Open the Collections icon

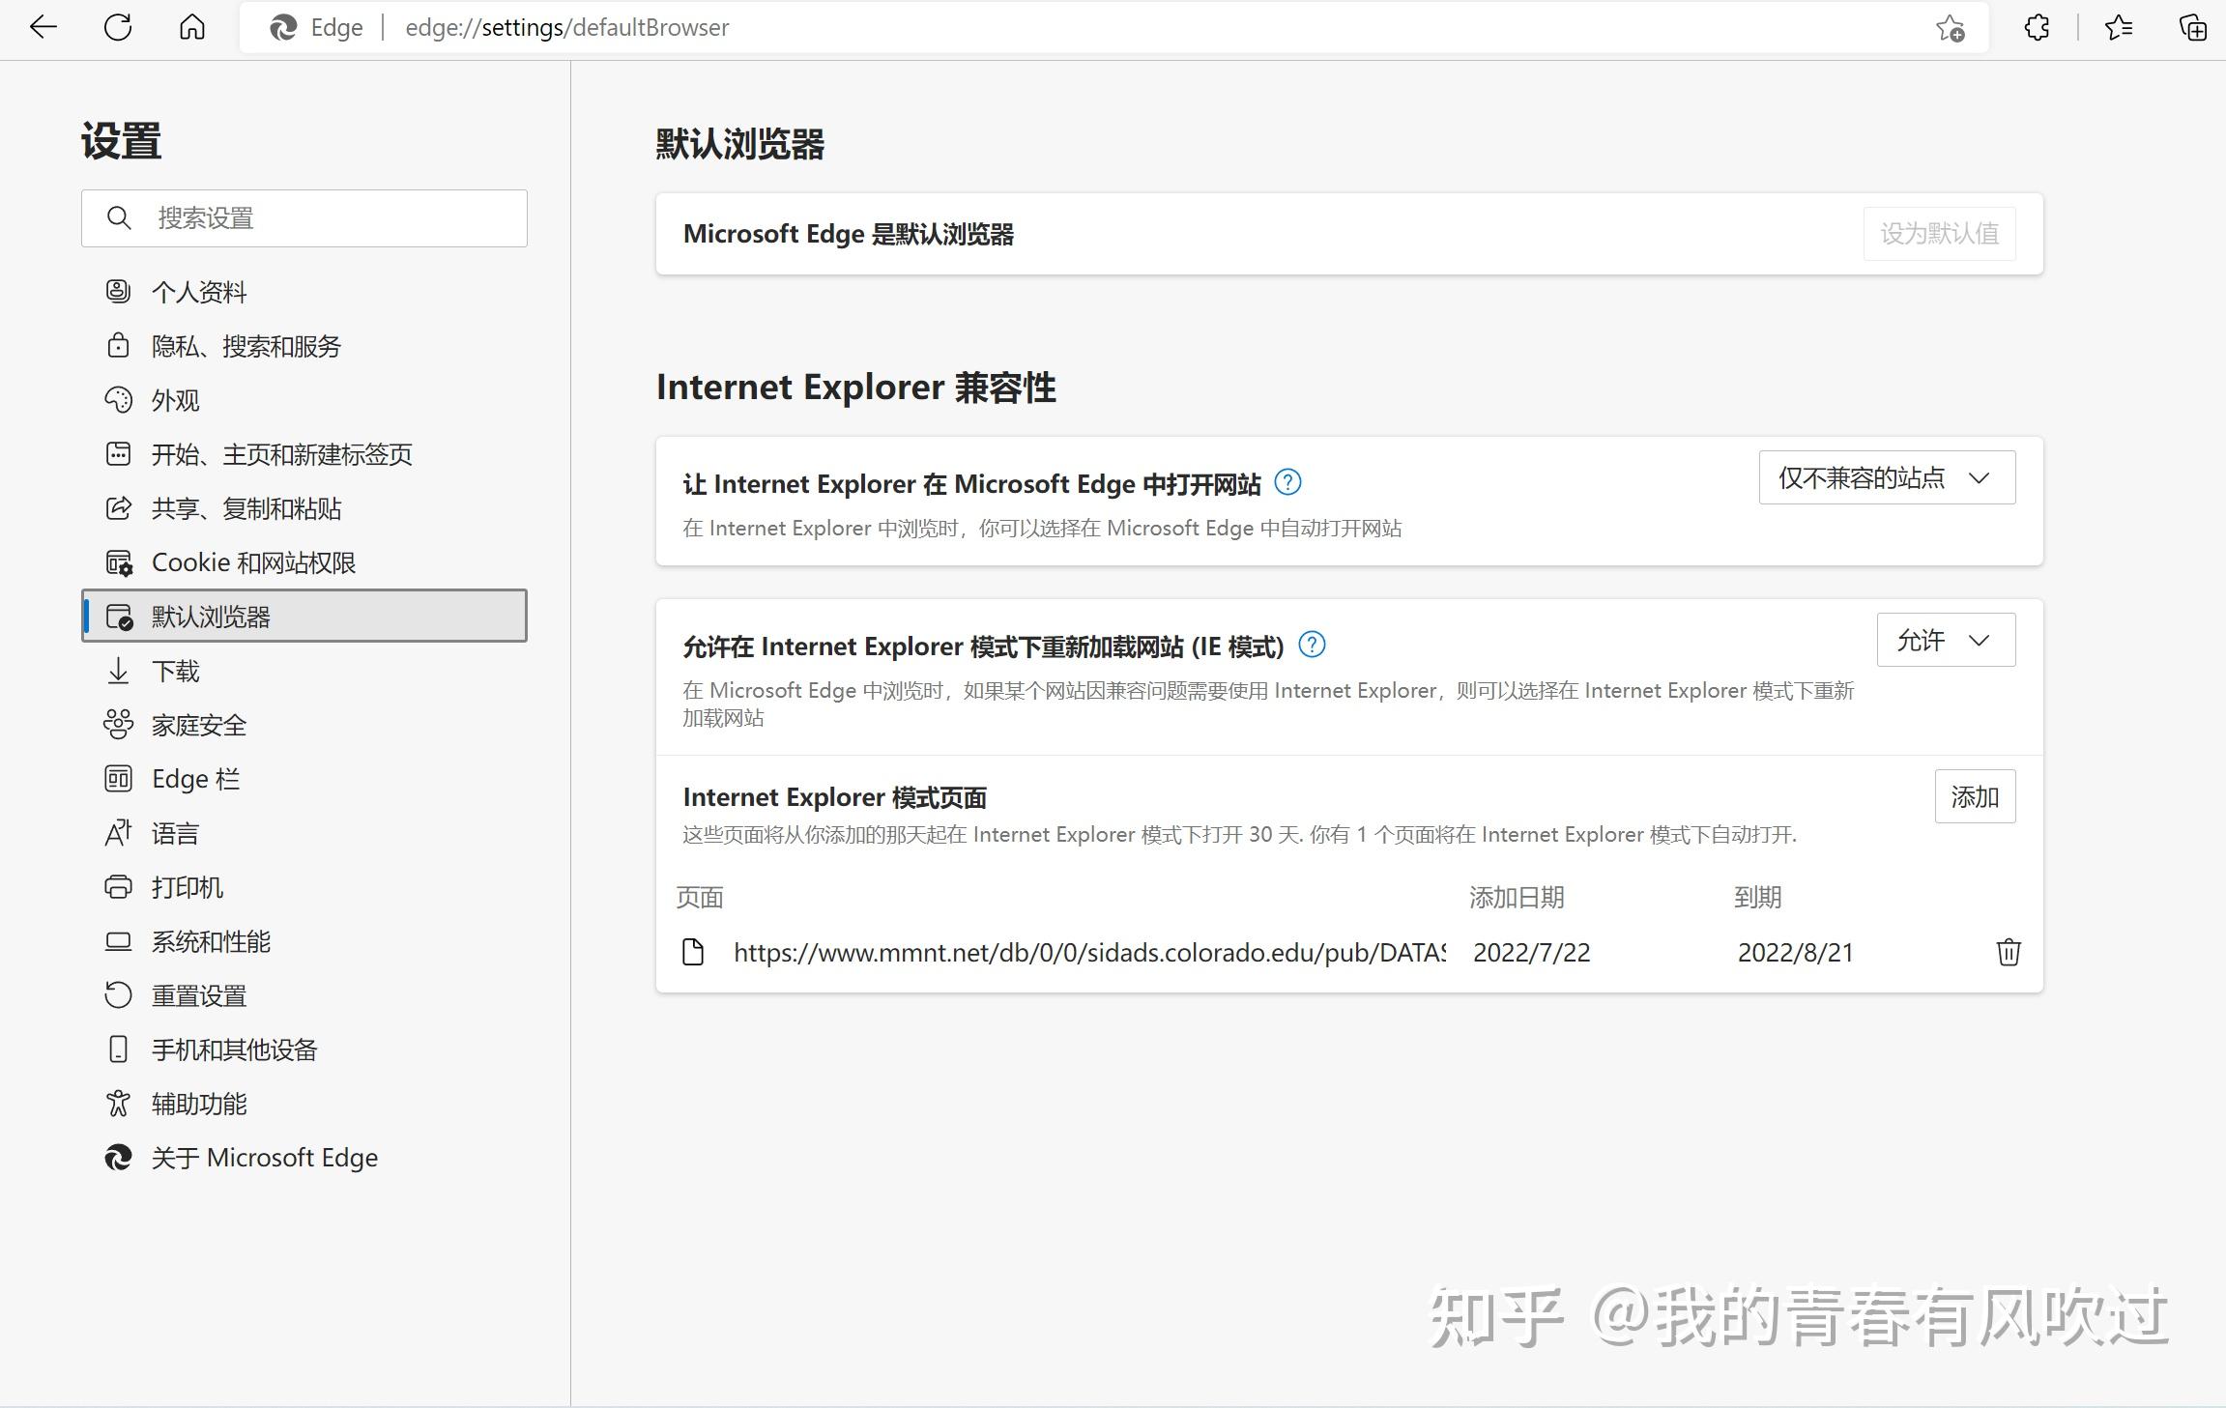(2192, 27)
